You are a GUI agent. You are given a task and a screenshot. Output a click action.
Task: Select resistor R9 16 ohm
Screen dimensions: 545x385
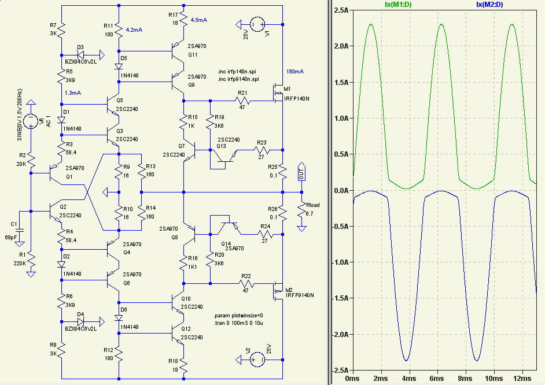click(119, 172)
